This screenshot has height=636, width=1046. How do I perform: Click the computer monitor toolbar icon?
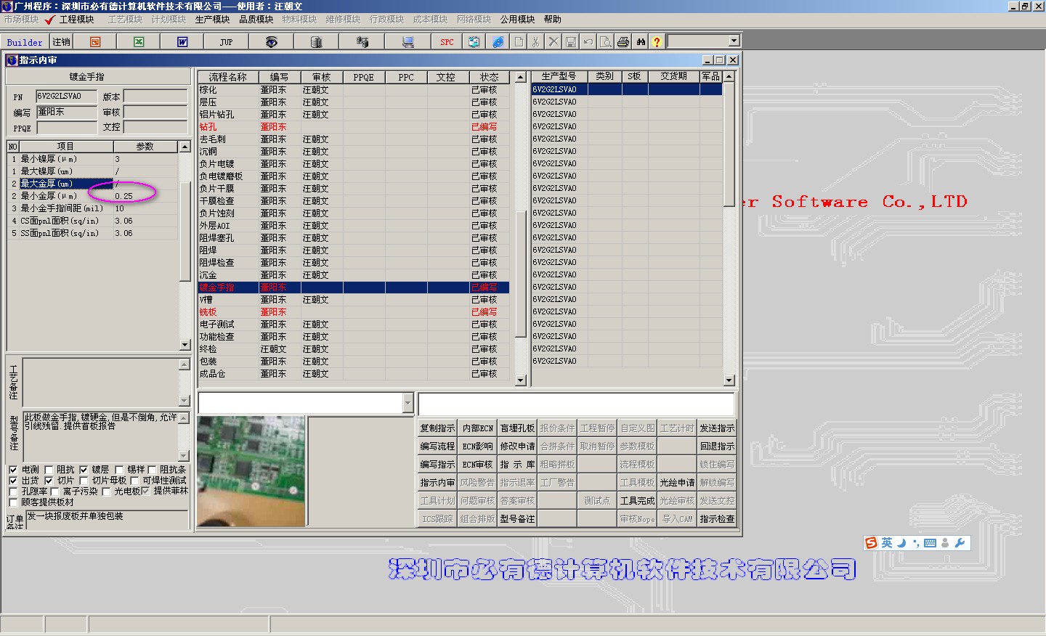pyautogui.click(x=408, y=42)
